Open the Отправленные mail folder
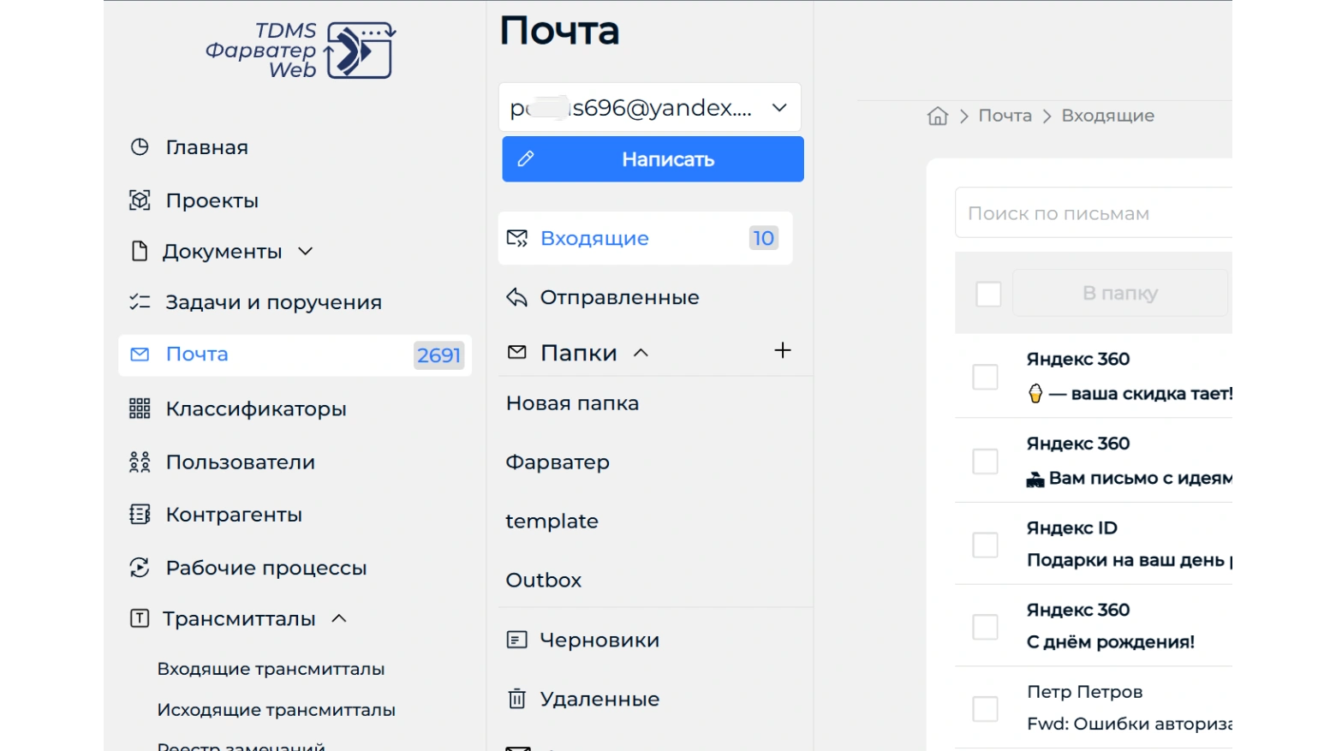 [x=619, y=297]
